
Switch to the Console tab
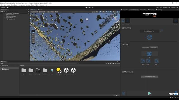(x=151, y=10)
